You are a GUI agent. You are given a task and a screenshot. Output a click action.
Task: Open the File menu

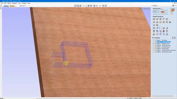[2, 3]
